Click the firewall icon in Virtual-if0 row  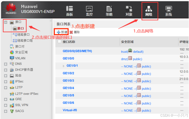click(x=139, y=109)
